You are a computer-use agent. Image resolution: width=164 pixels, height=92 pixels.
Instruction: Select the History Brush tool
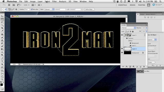tap(2, 43)
